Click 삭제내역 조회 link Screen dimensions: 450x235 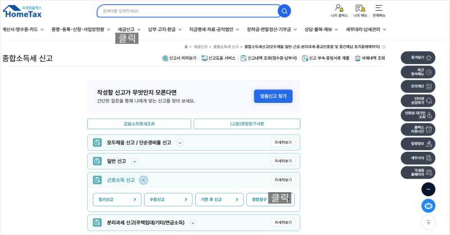point(370,58)
